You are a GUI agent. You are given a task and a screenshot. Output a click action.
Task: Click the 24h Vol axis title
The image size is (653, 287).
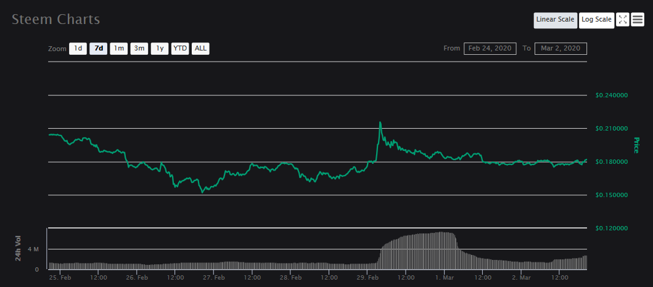18,249
